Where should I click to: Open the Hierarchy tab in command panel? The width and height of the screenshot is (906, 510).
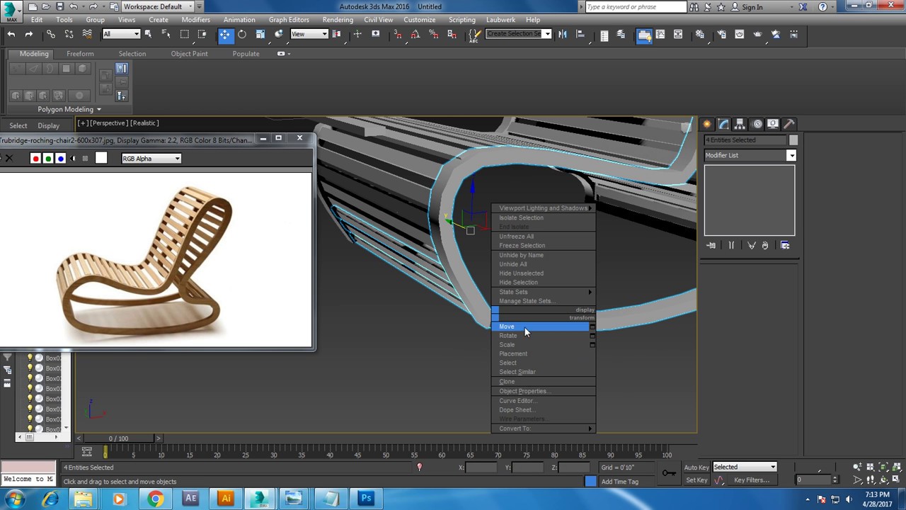[x=740, y=124]
